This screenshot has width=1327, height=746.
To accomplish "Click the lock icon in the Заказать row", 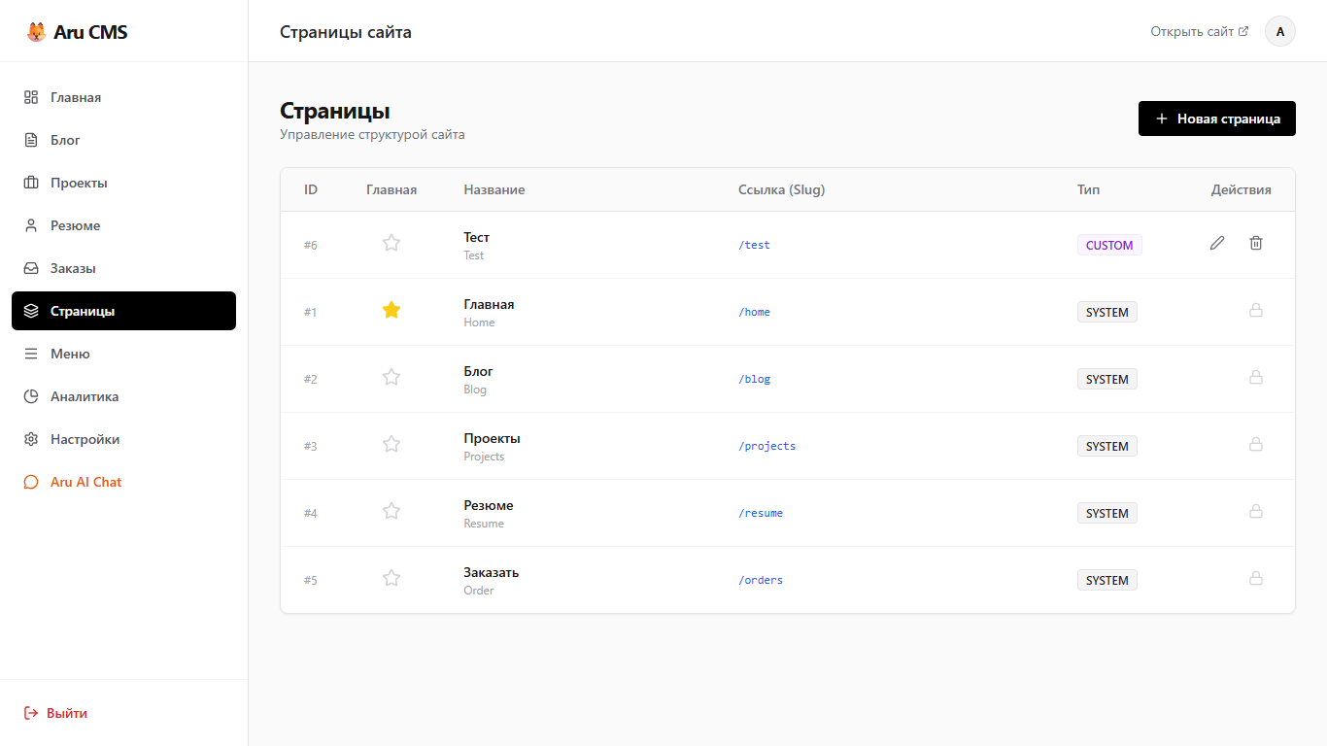I will tap(1256, 578).
